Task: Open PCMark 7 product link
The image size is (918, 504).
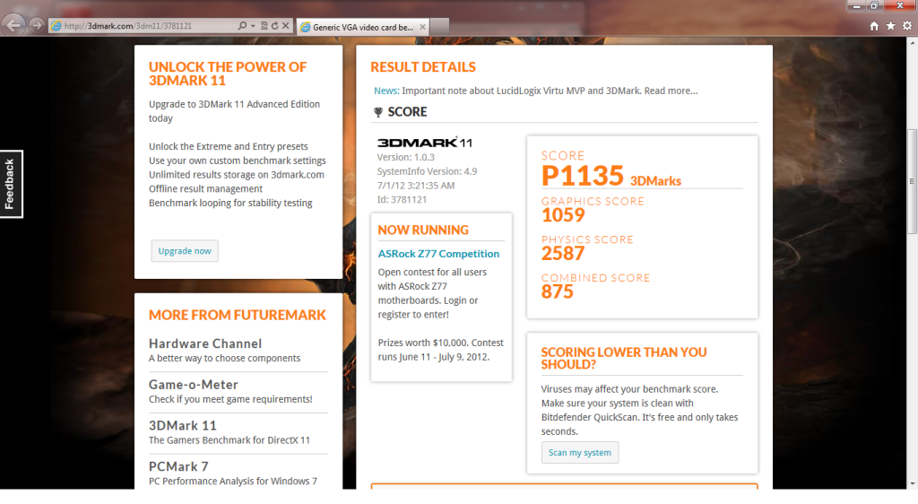Action: click(x=178, y=466)
